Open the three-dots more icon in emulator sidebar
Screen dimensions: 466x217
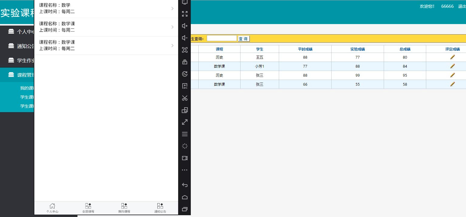[x=185, y=170]
